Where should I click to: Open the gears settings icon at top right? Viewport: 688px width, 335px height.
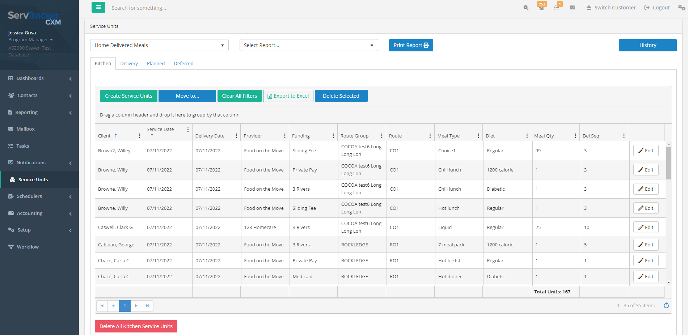[x=682, y=7]
